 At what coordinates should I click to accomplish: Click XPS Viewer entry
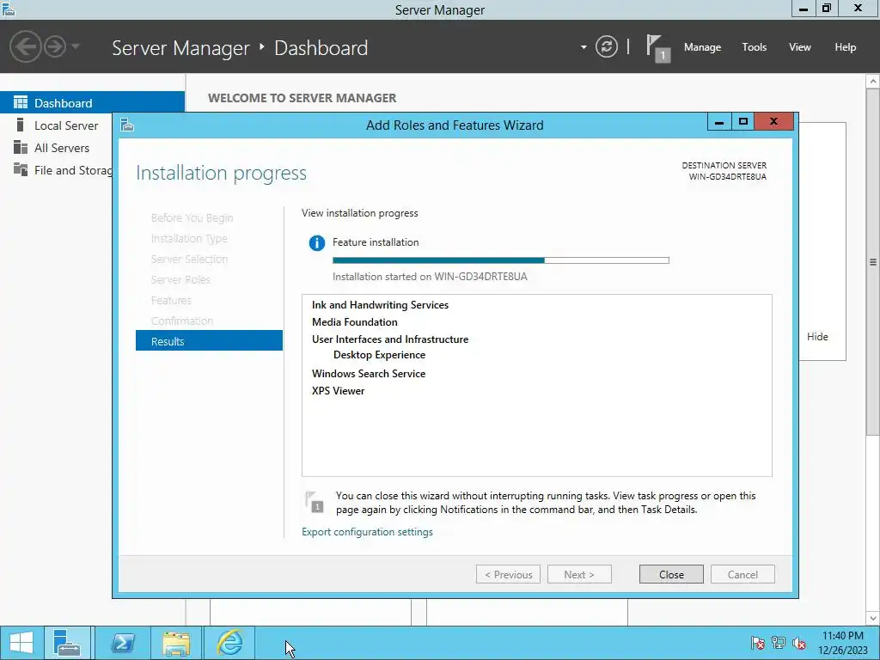(338, 391)
